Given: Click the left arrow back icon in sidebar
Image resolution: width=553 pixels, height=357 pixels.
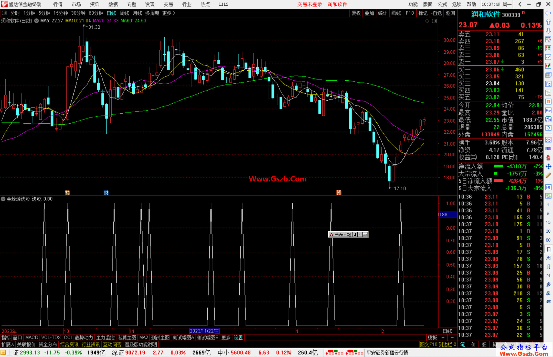Looking at the screenshot, I should click(x=548, y=13).
